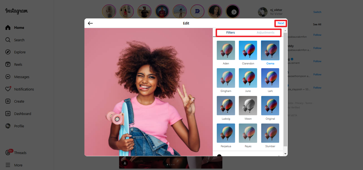Apply the Juno filter
This screenshot has height=170, width=363.
248,78
